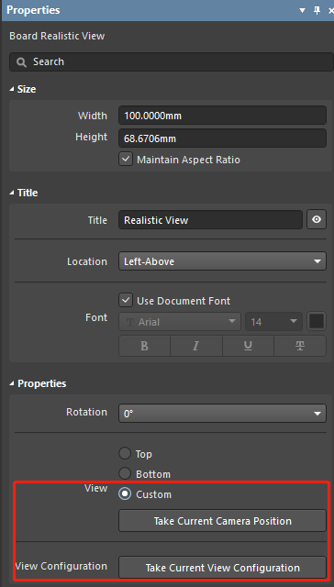Screen dimensions: 334x587
Task: Click the Underline font style button
Action: (248, 346)
